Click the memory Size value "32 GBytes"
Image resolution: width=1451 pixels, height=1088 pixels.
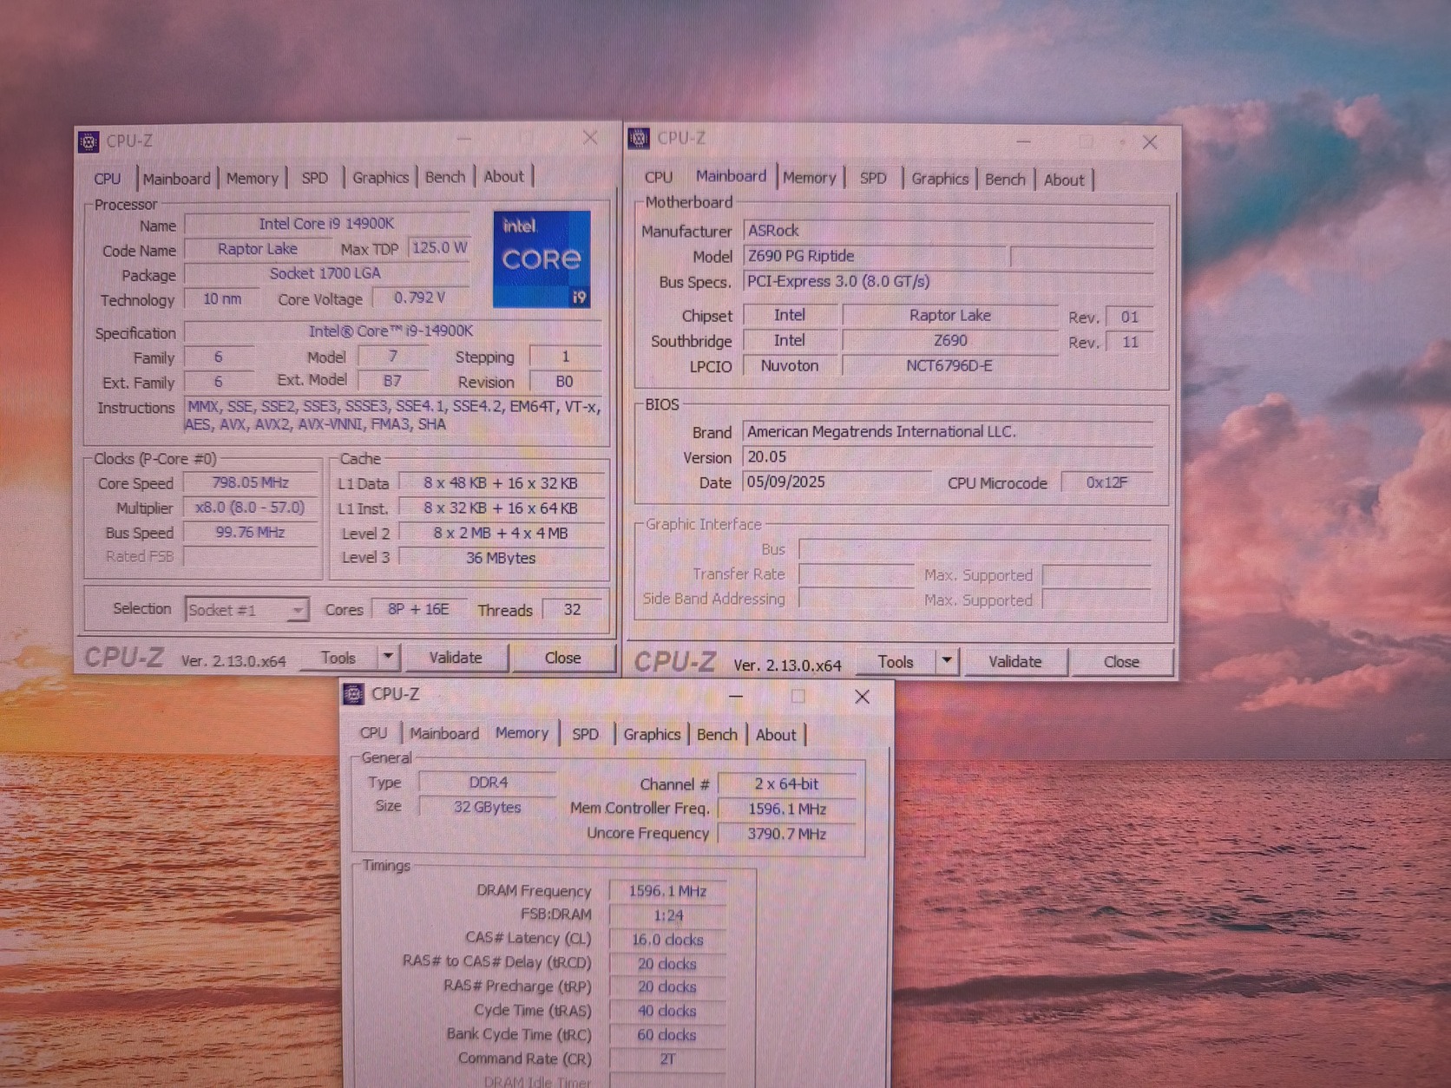[x=488, y=807]
